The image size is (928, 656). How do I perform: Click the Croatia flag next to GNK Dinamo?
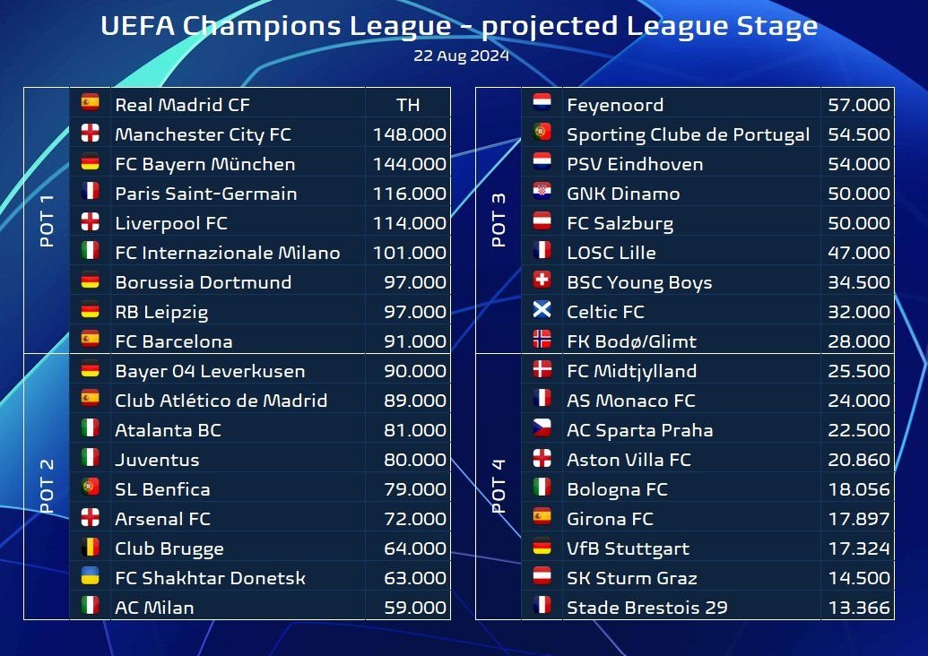click(542, 191)
